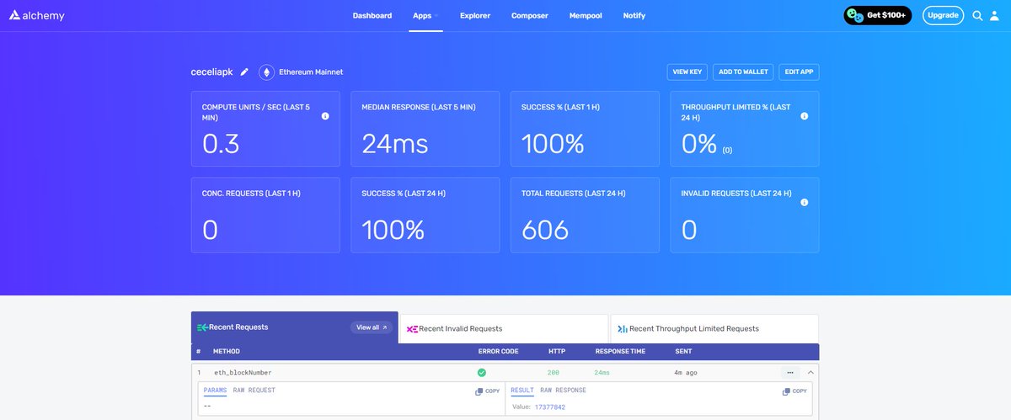Viewport: 1011px width, 420px height.
Task: Click the Conc. Requests (Last 1 H) card
Action: (x=265, y=215)
